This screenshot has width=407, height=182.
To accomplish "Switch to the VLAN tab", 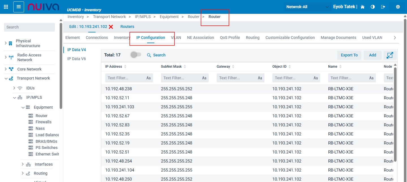I will tap(176, 38).
